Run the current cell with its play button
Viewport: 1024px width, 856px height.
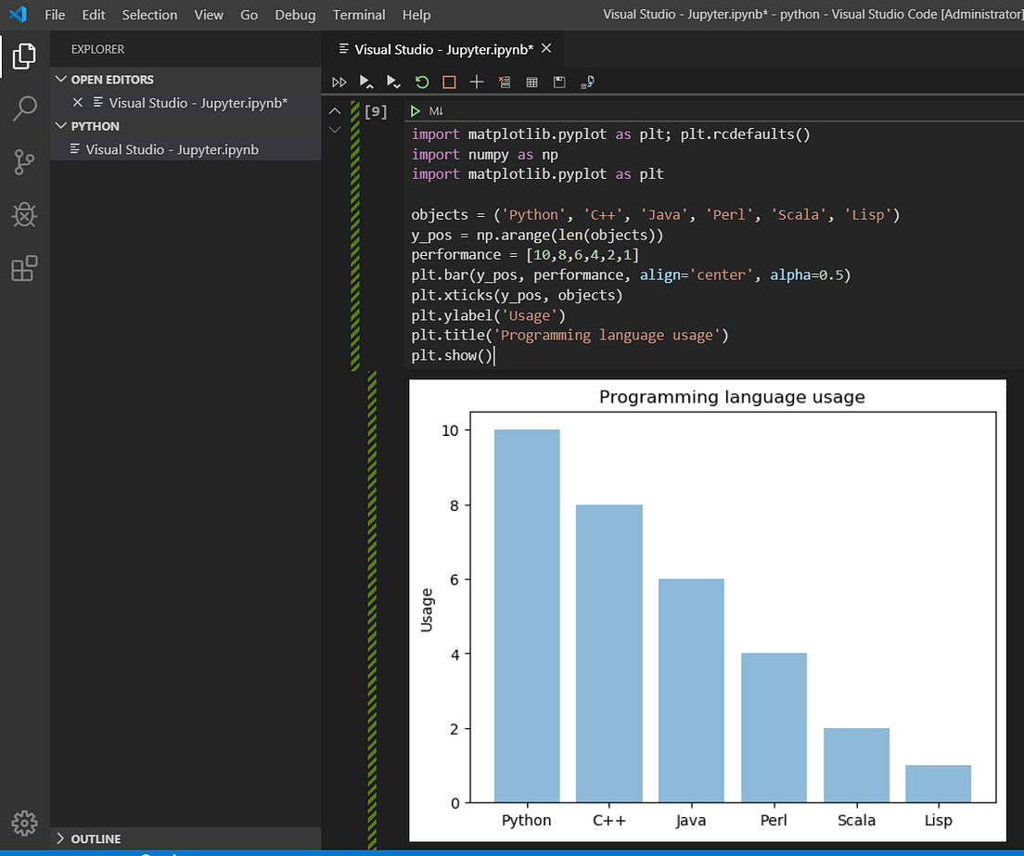(x=415, y=110)
